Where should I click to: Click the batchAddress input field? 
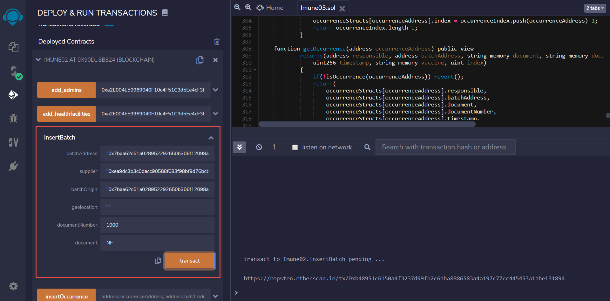point(157,154)
